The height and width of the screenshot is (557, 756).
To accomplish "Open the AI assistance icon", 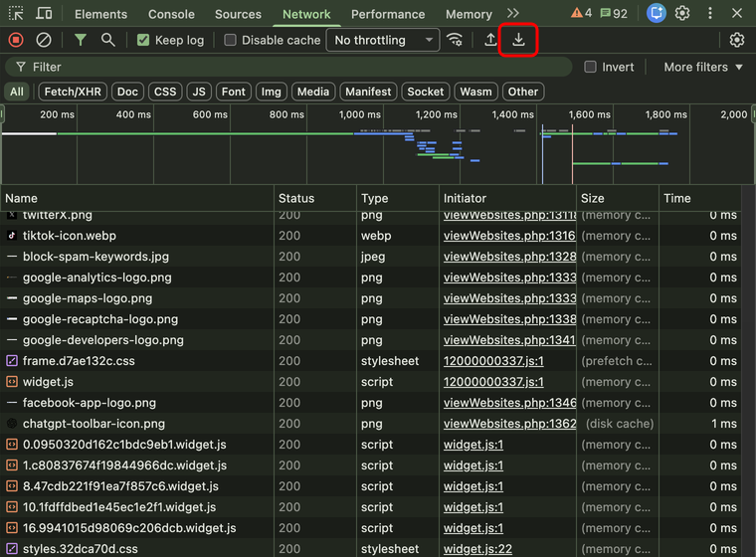I will (656, 13).
